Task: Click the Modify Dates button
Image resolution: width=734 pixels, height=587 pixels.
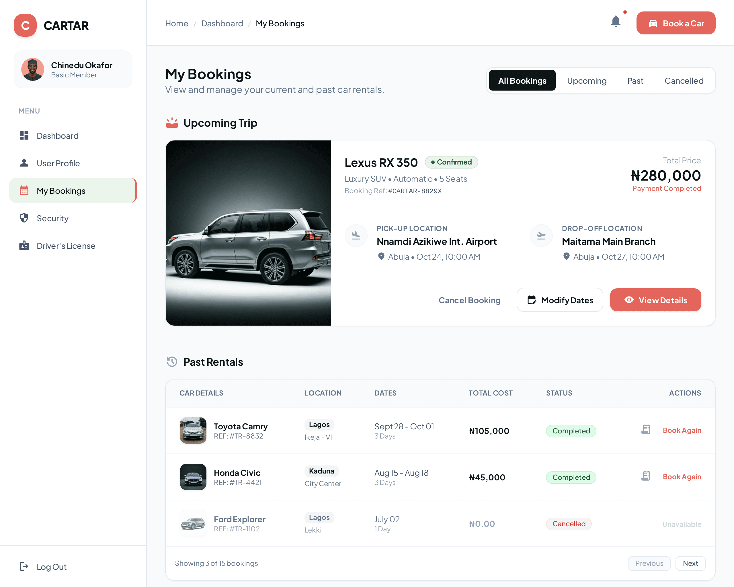Action: click(560, 300)
